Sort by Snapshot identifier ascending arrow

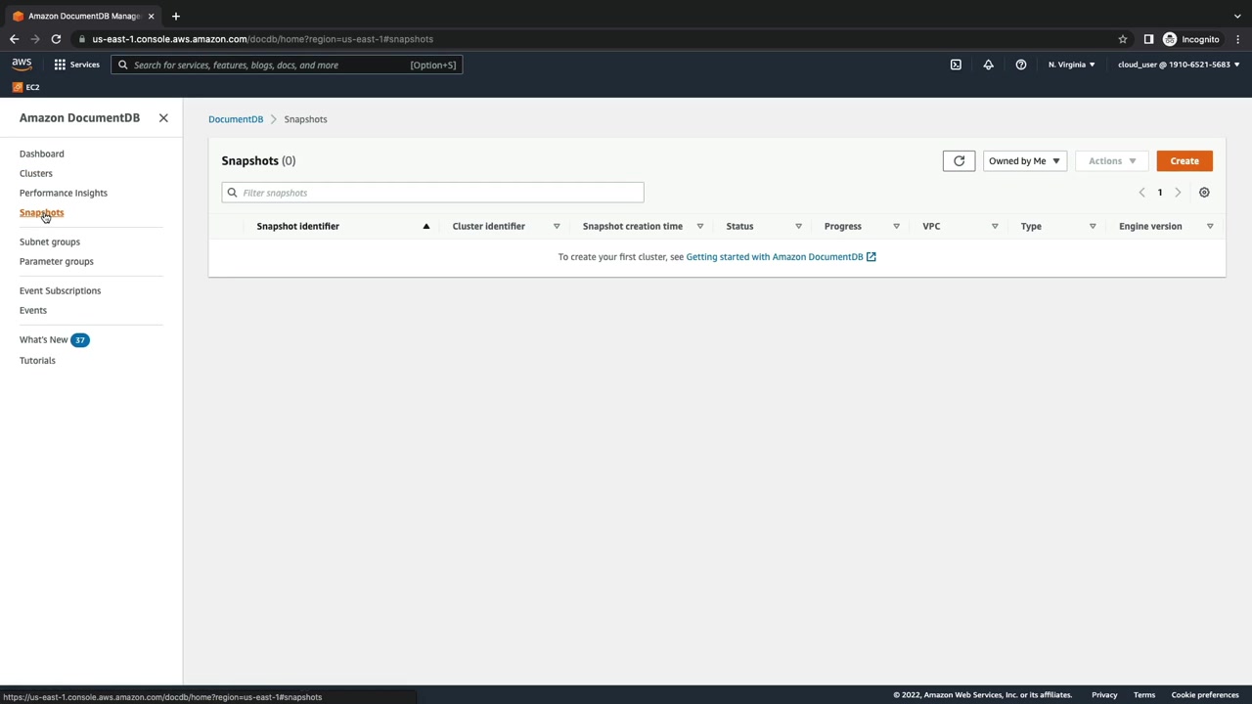coord(425,226)
